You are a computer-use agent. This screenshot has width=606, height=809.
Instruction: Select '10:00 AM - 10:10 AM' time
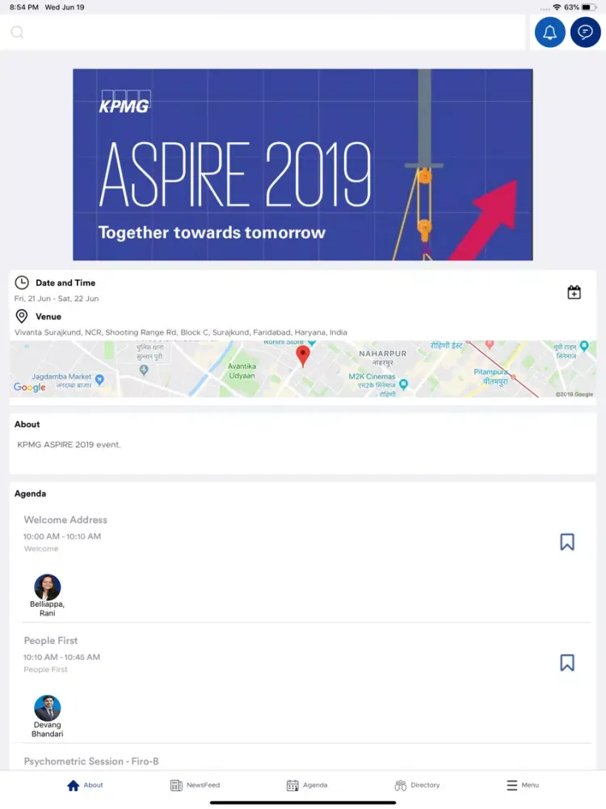tap(62, 536)
